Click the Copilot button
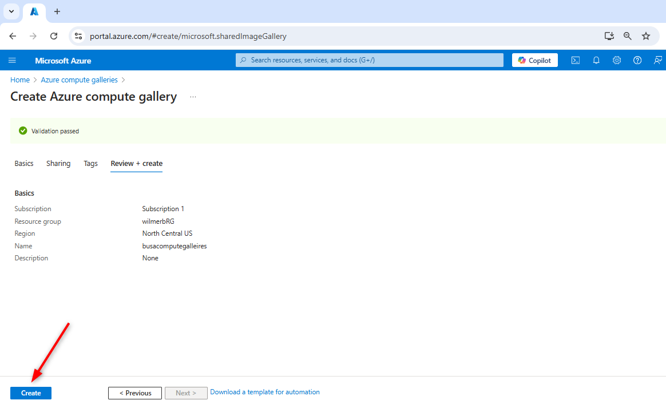 pyautogui.click(x=535, y=60)
